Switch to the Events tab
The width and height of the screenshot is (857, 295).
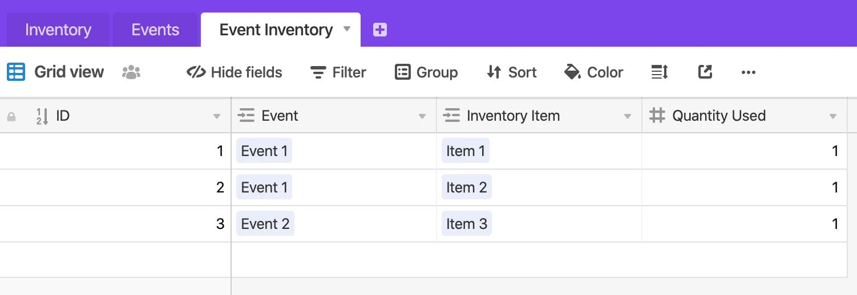point(155,30)
